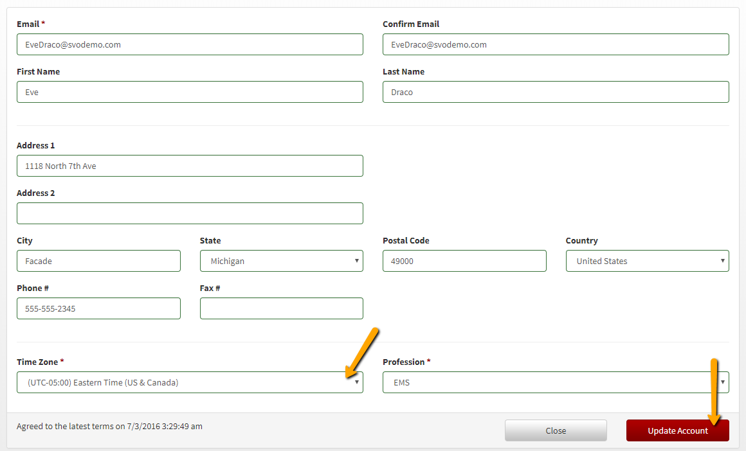746x451 pixels.
Task: Open the State dropdown showing Michigan
Action: pos(282,261)
